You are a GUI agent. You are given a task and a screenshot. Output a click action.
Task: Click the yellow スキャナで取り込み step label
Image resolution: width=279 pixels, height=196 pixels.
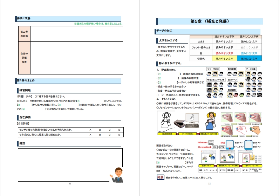(x=188, y=134)
